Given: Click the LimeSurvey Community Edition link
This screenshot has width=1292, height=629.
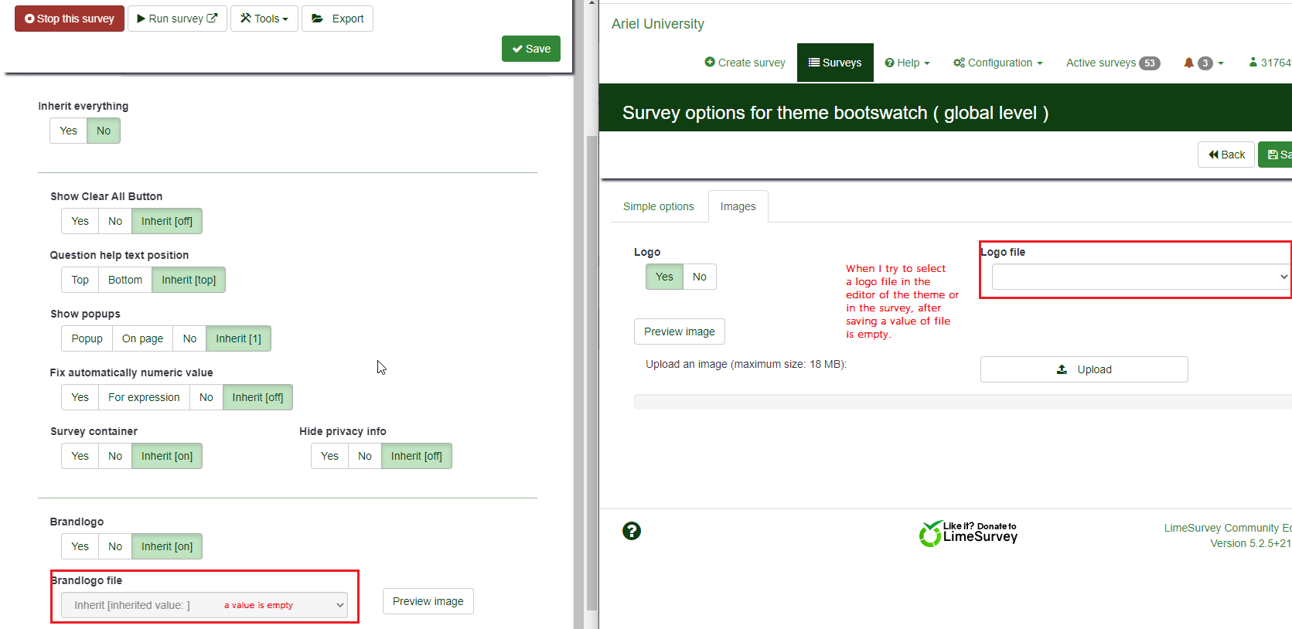Looking at the screenshot, I should pos(1228,528).
